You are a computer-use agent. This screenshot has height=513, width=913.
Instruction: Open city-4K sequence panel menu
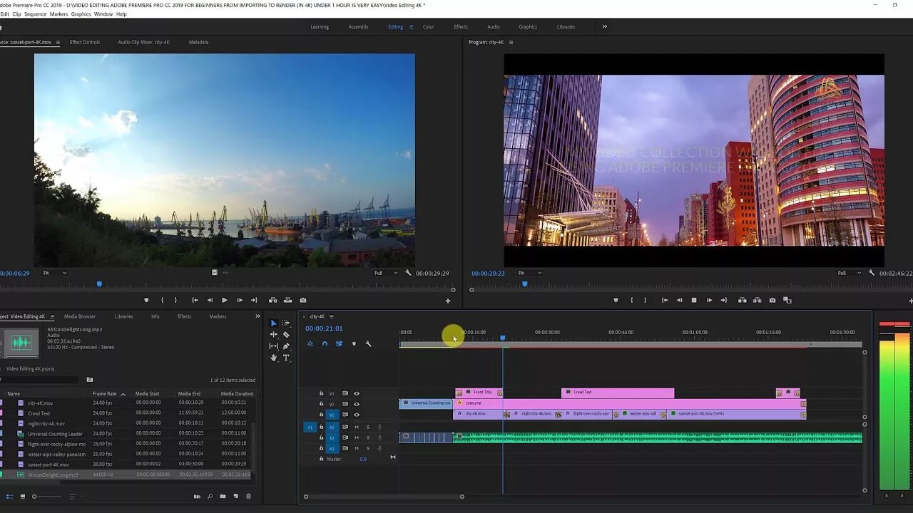point(331,316)
